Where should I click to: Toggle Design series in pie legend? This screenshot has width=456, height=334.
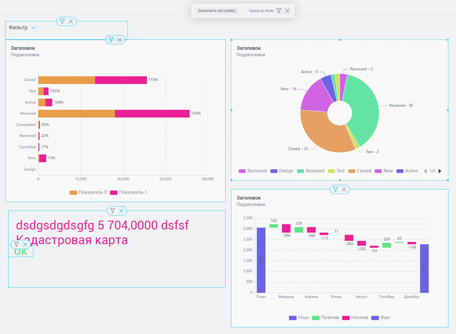[282, 171]
